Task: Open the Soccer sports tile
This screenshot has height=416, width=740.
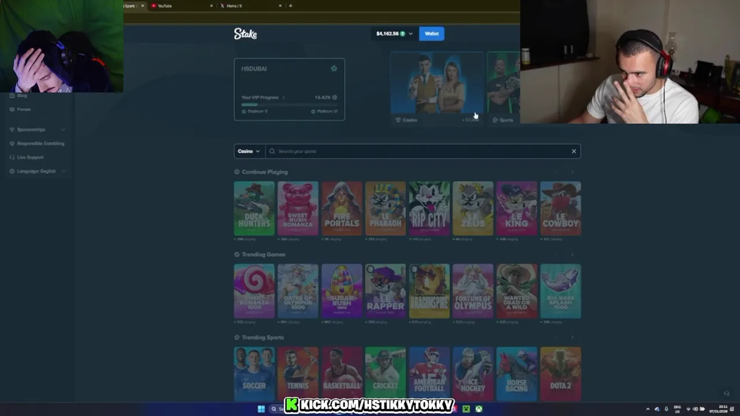Action: click(254, 373)
